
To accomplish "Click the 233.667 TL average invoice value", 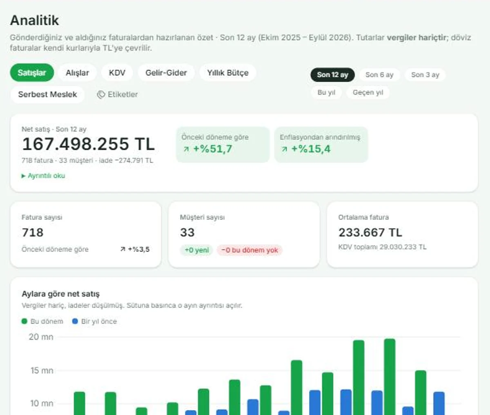I will point(370,232).
